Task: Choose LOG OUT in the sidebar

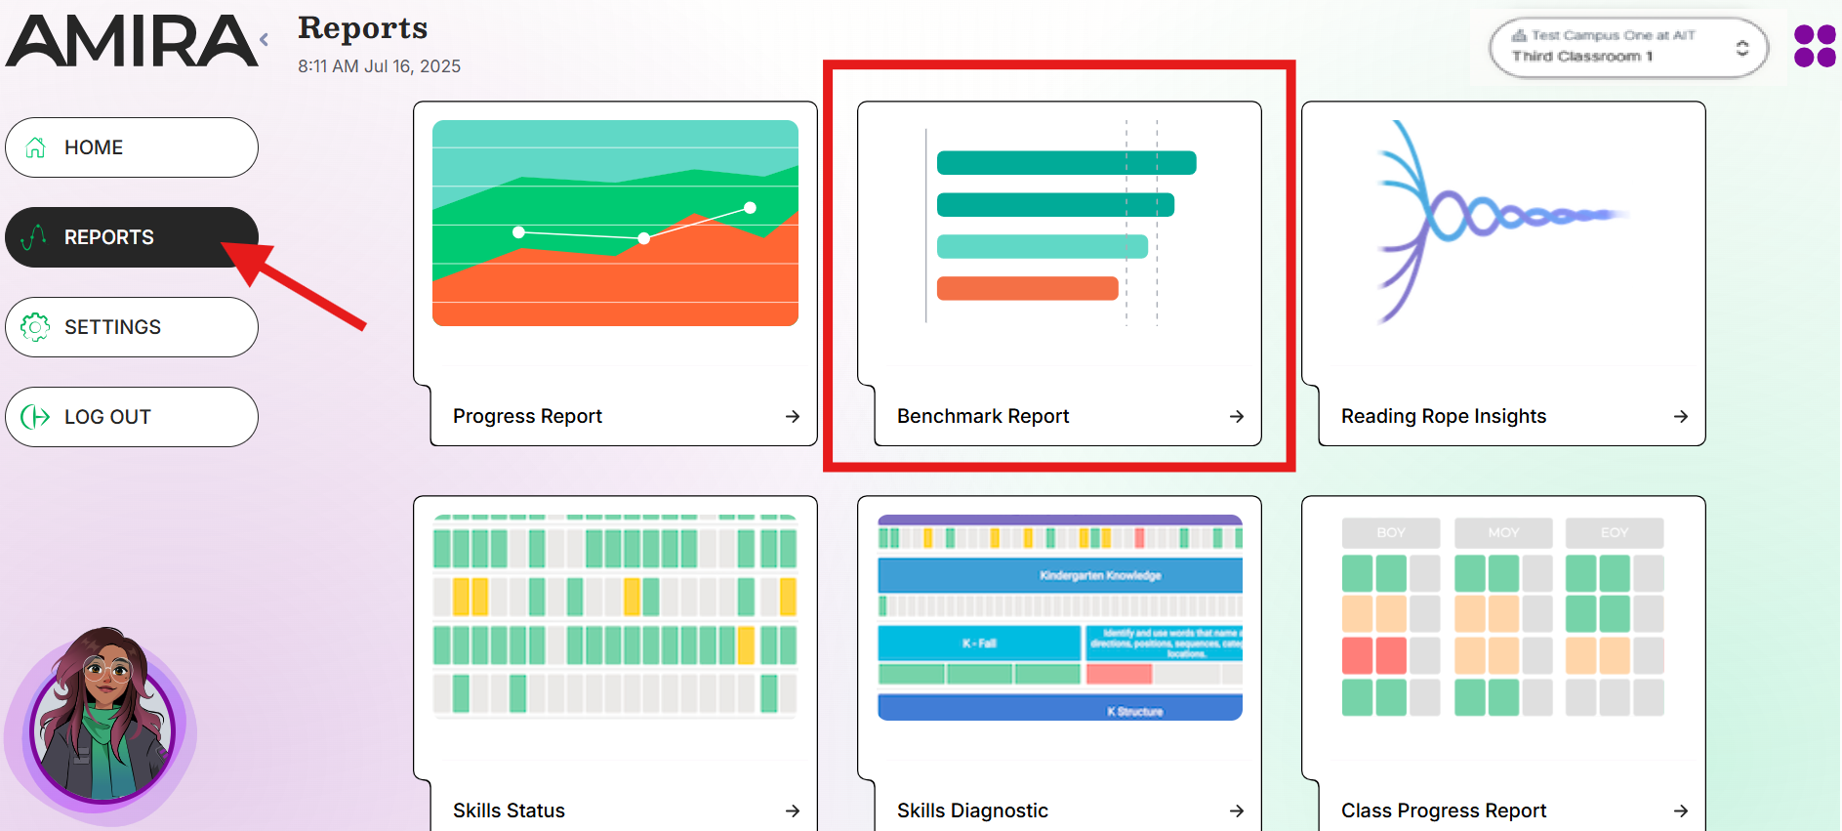Action: (132, 417)
